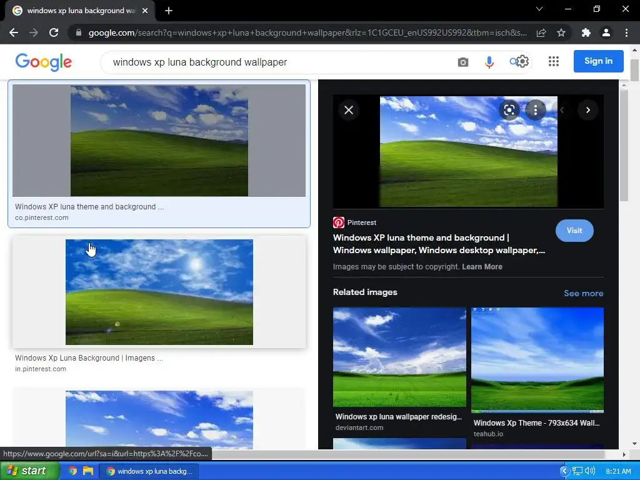The height and width of the screenshot is (480, 640).
Task: Open Chrome's three-dot menu
Action: [626, 32]
